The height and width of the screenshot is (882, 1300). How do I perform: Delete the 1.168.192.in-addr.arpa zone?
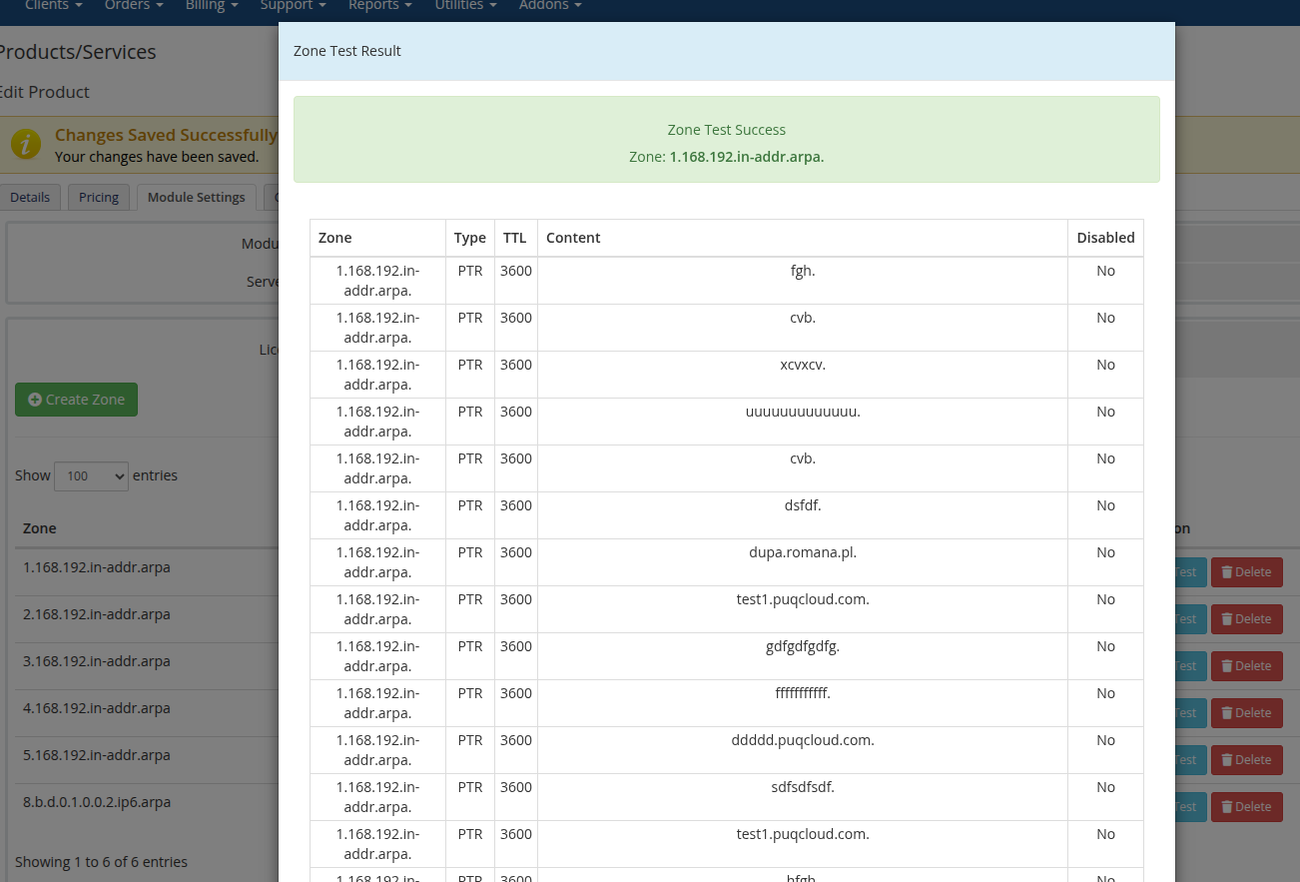[1246, 572]
